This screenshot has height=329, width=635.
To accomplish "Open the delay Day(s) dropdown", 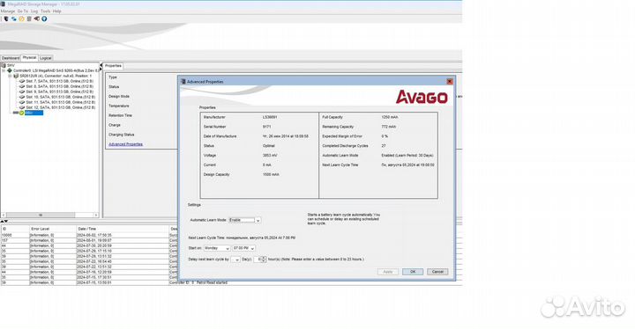I will [x=235, y=260].
